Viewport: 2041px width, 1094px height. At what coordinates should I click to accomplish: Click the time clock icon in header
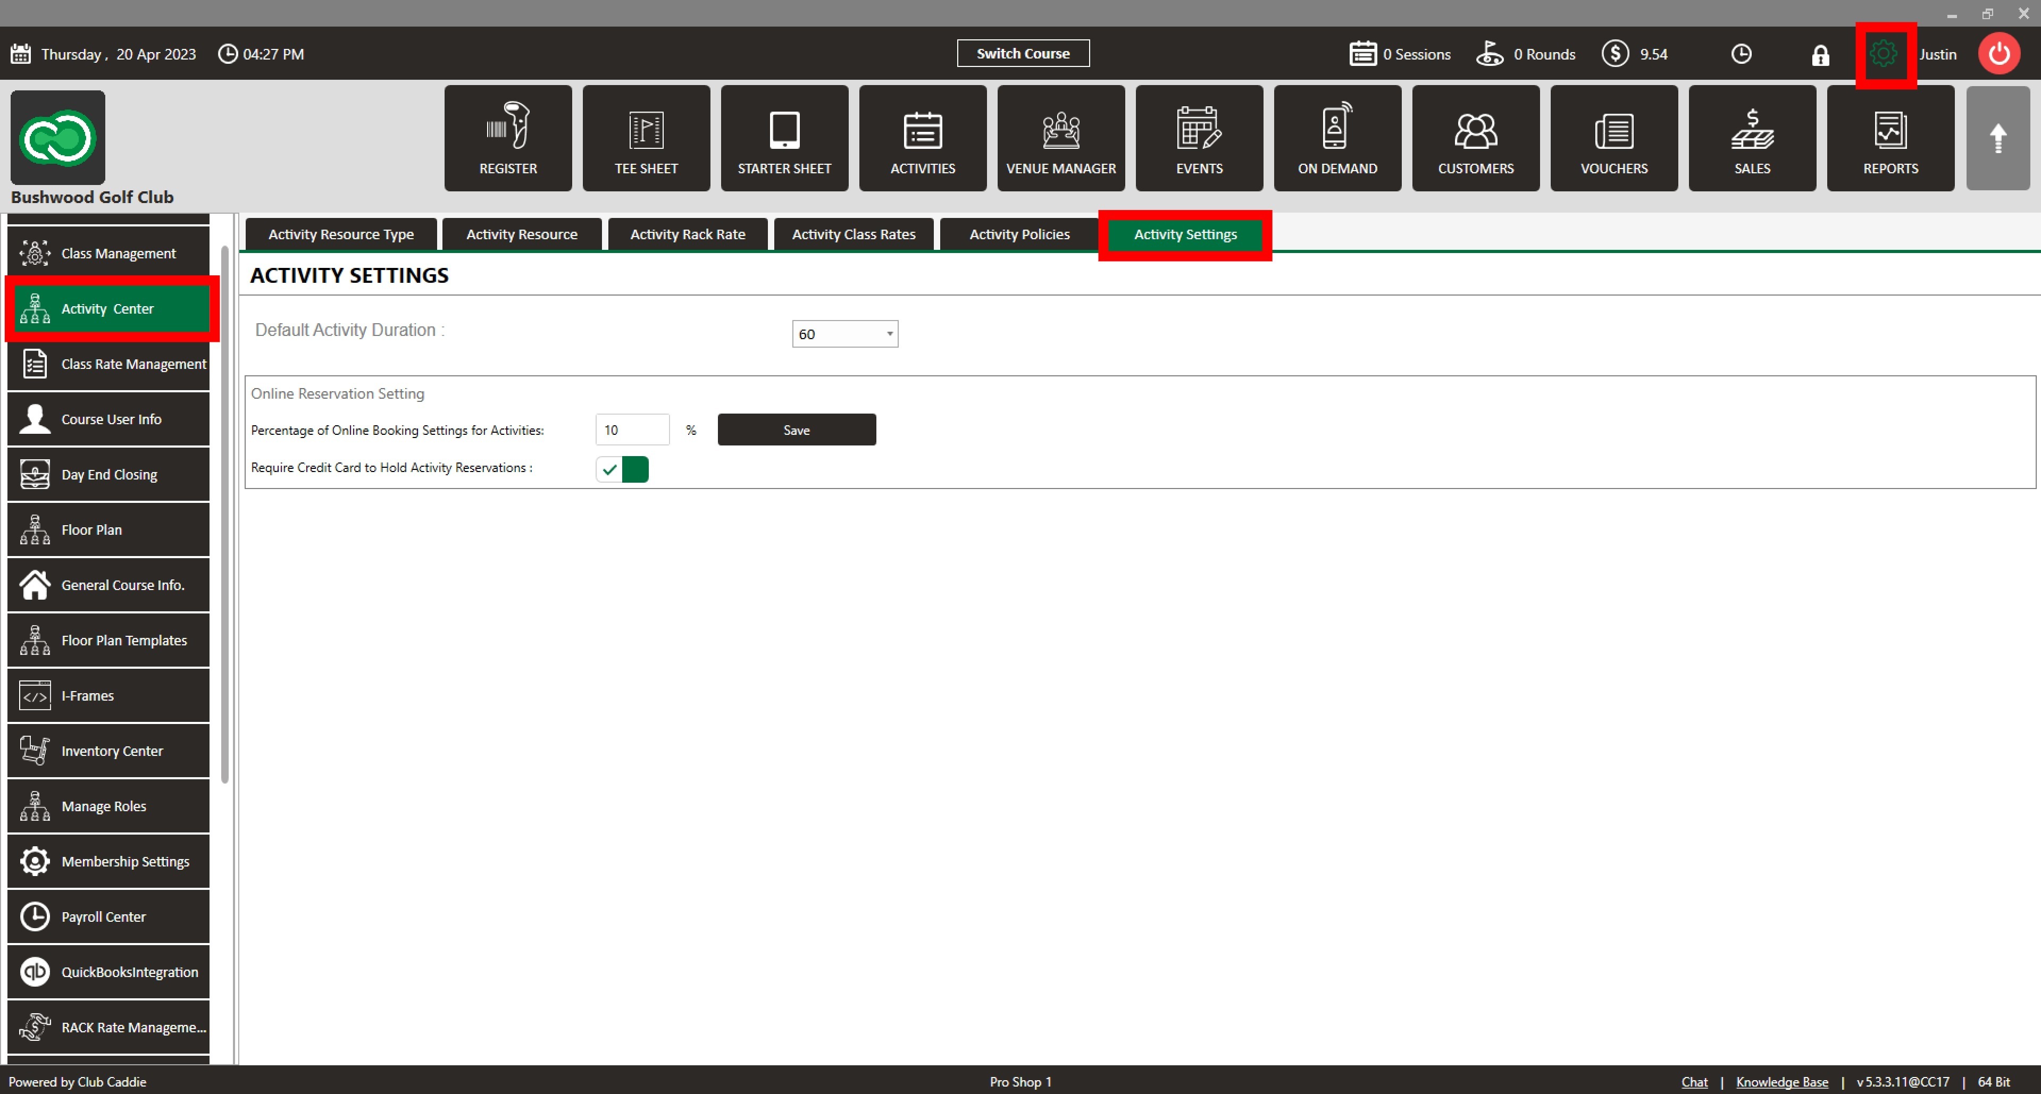(1741, 54)
